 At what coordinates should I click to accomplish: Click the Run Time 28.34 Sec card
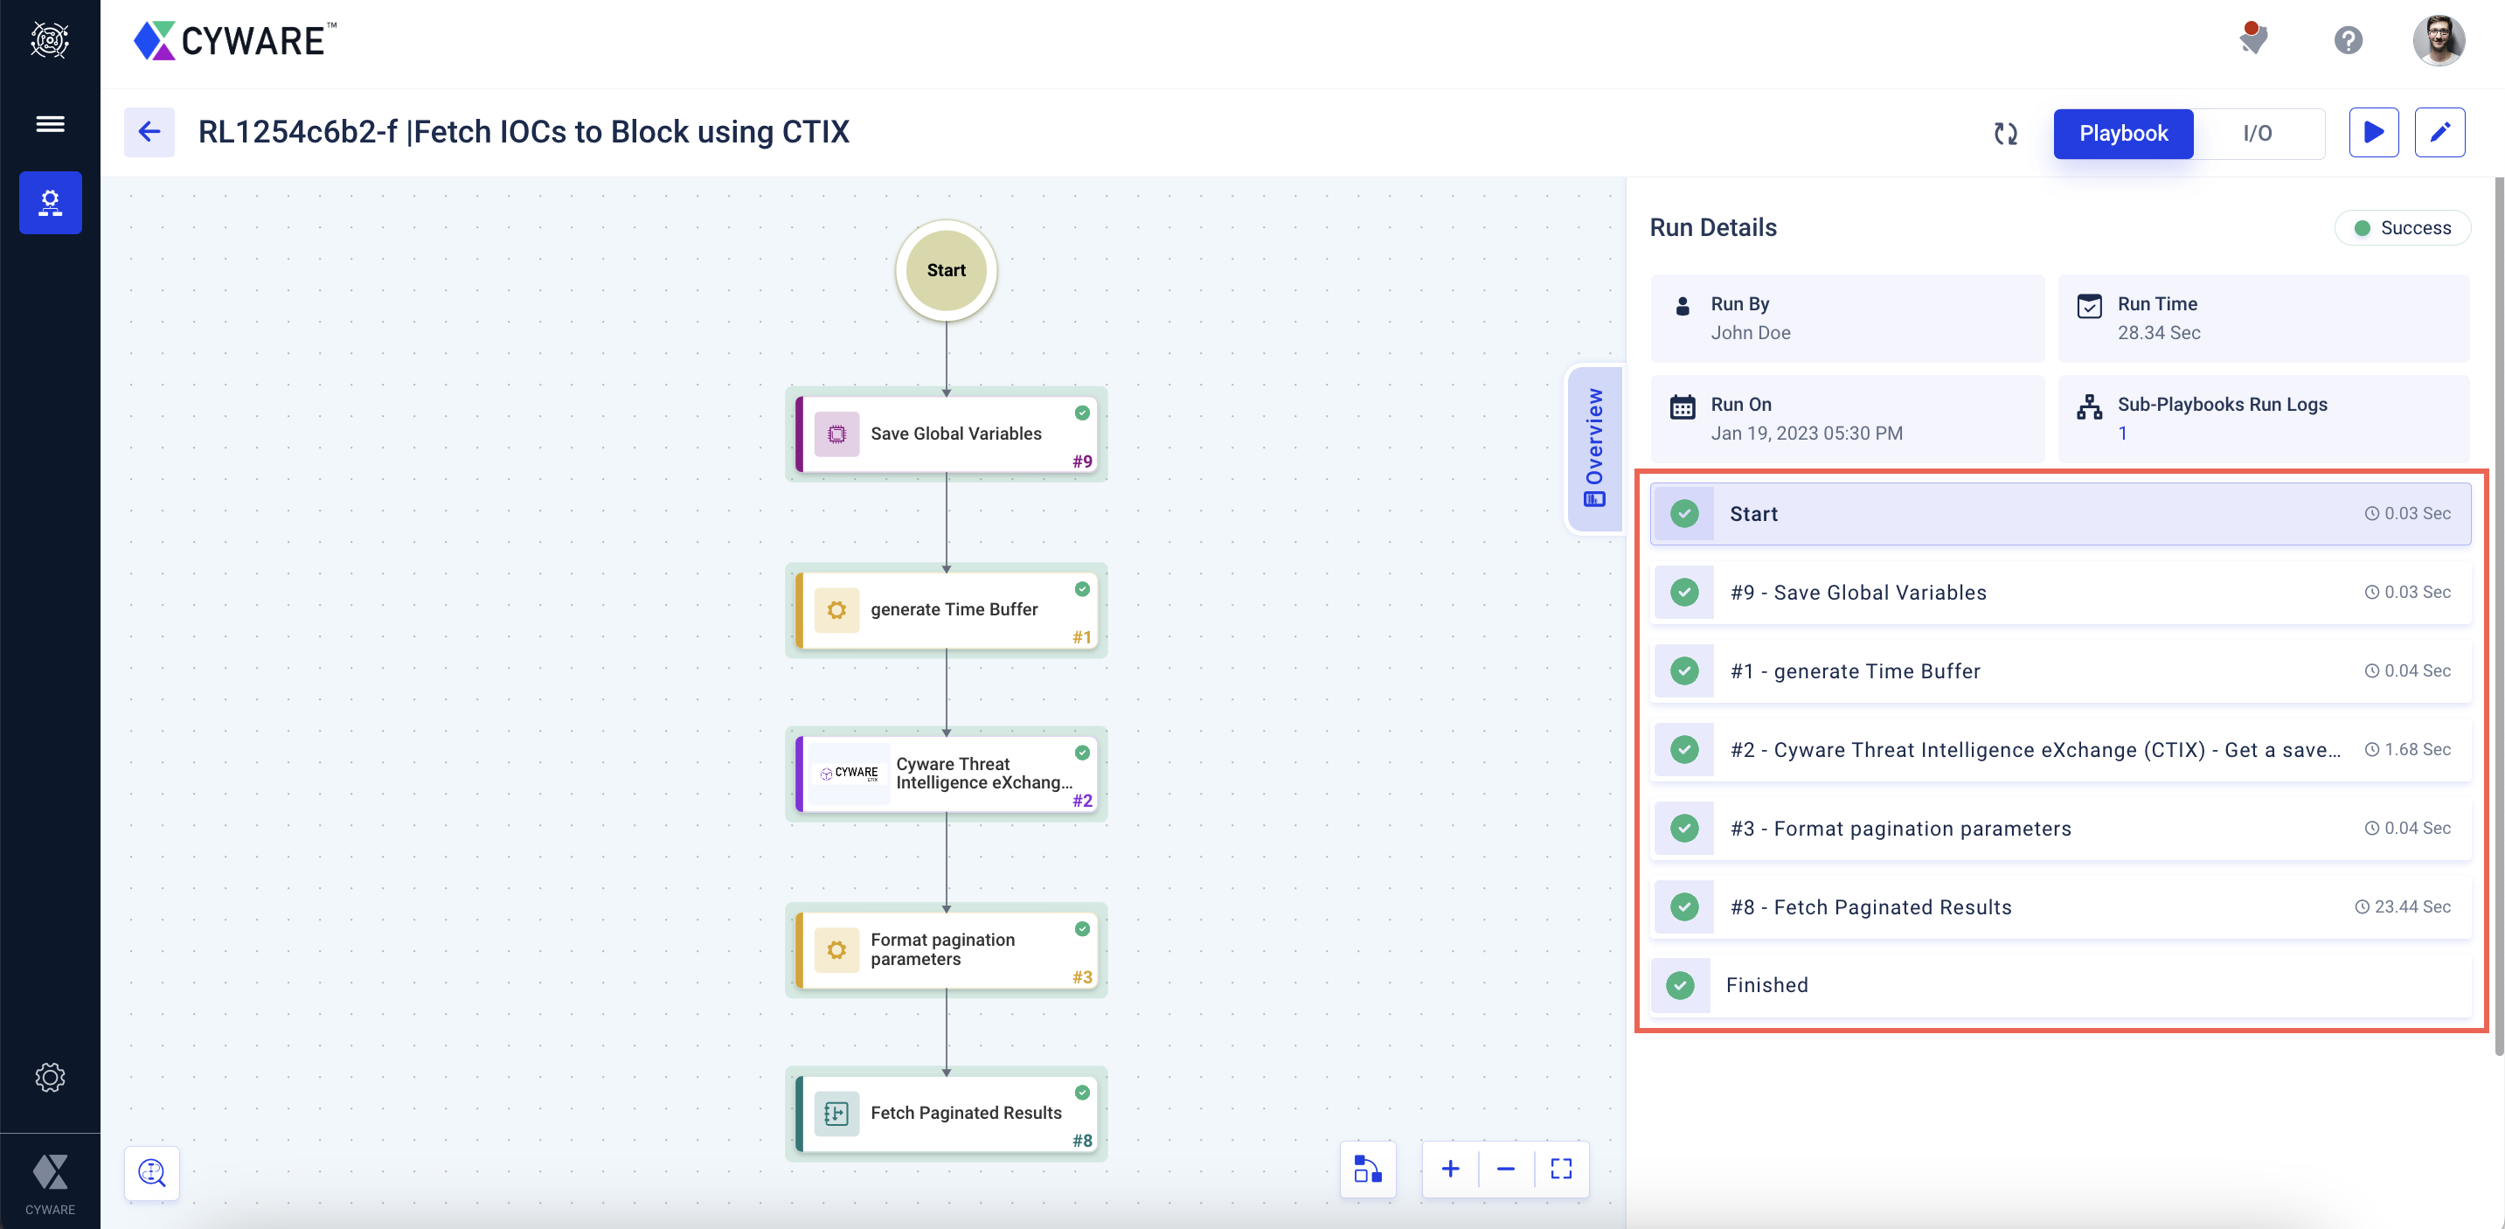click(x=2263, y=318)
